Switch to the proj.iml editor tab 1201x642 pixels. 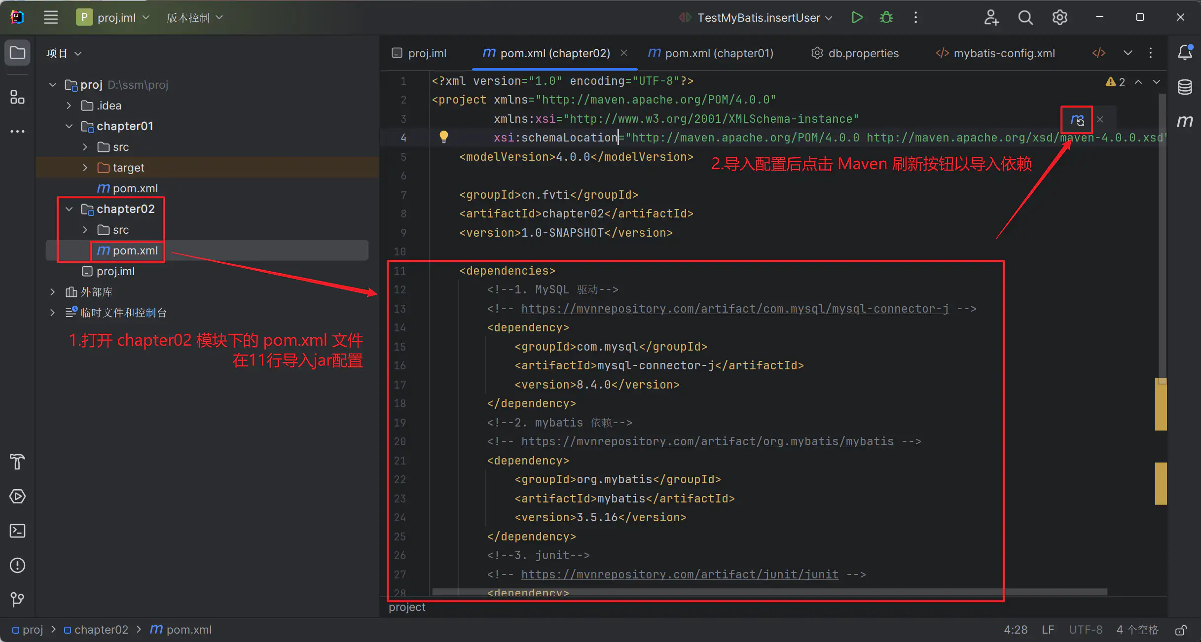point(419,53)
